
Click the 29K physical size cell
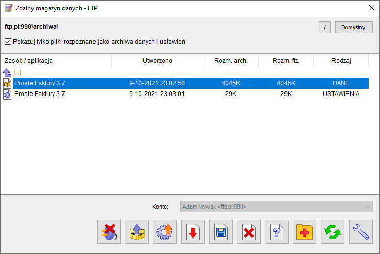(x=286, y=94)
